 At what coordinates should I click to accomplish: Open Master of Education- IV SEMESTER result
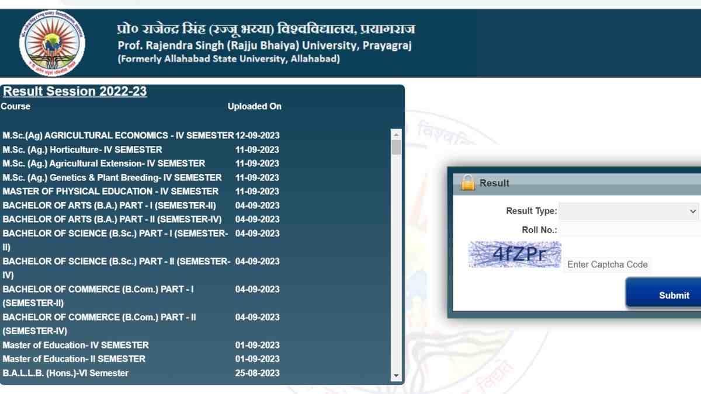[x=75, y=345]
